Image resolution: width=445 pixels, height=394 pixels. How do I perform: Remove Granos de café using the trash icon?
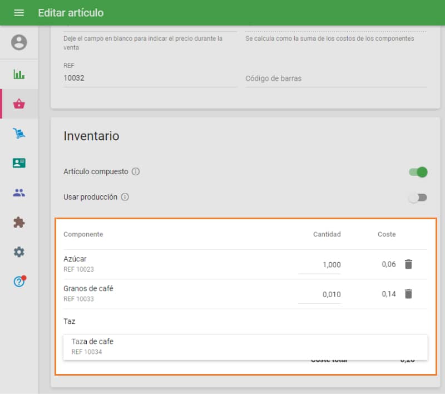pos(409,294)
